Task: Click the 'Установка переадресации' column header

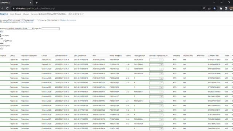Action: click(158, 56)
